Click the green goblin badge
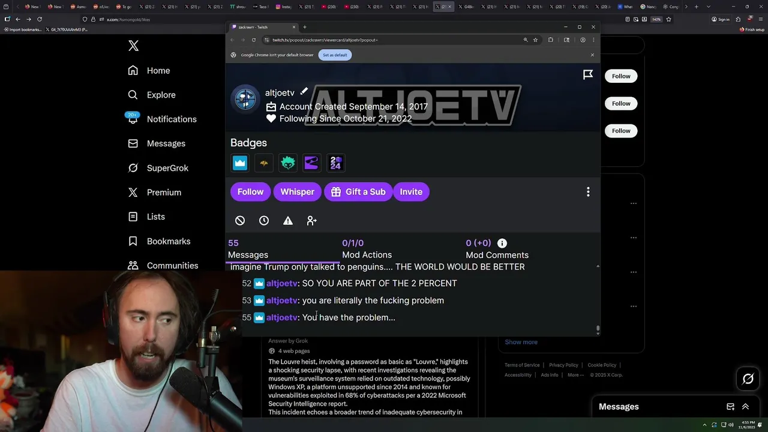 point(288,163)
